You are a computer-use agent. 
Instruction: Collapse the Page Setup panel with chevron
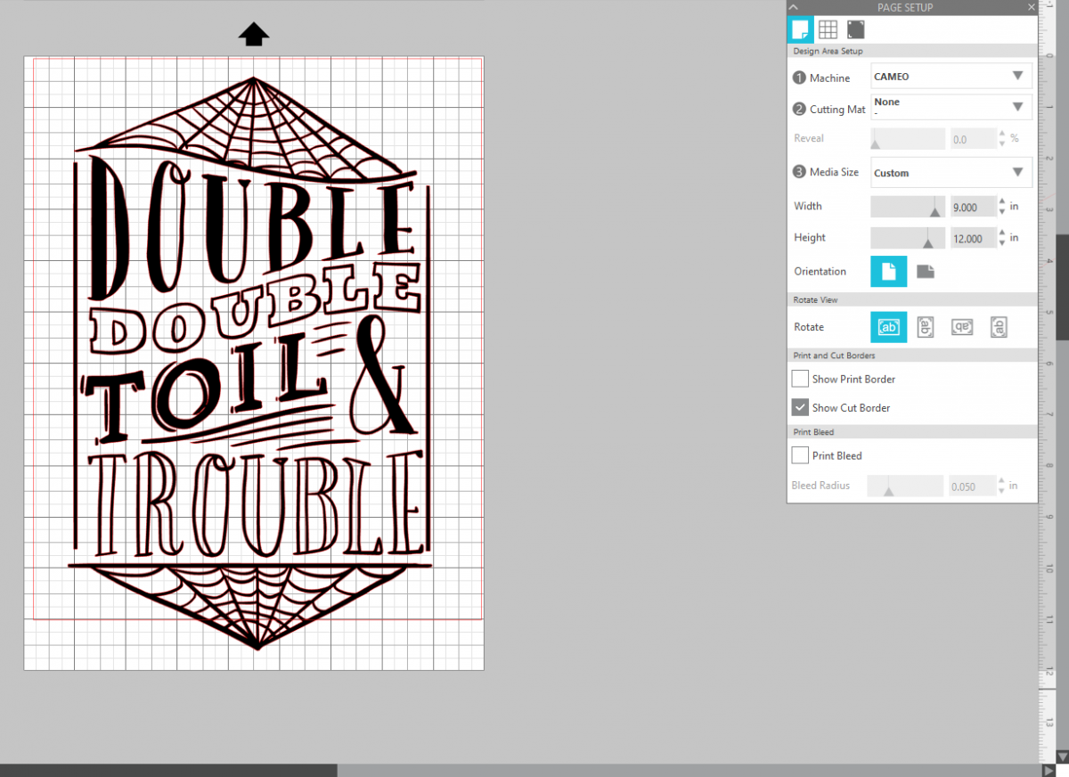(794, 7)
